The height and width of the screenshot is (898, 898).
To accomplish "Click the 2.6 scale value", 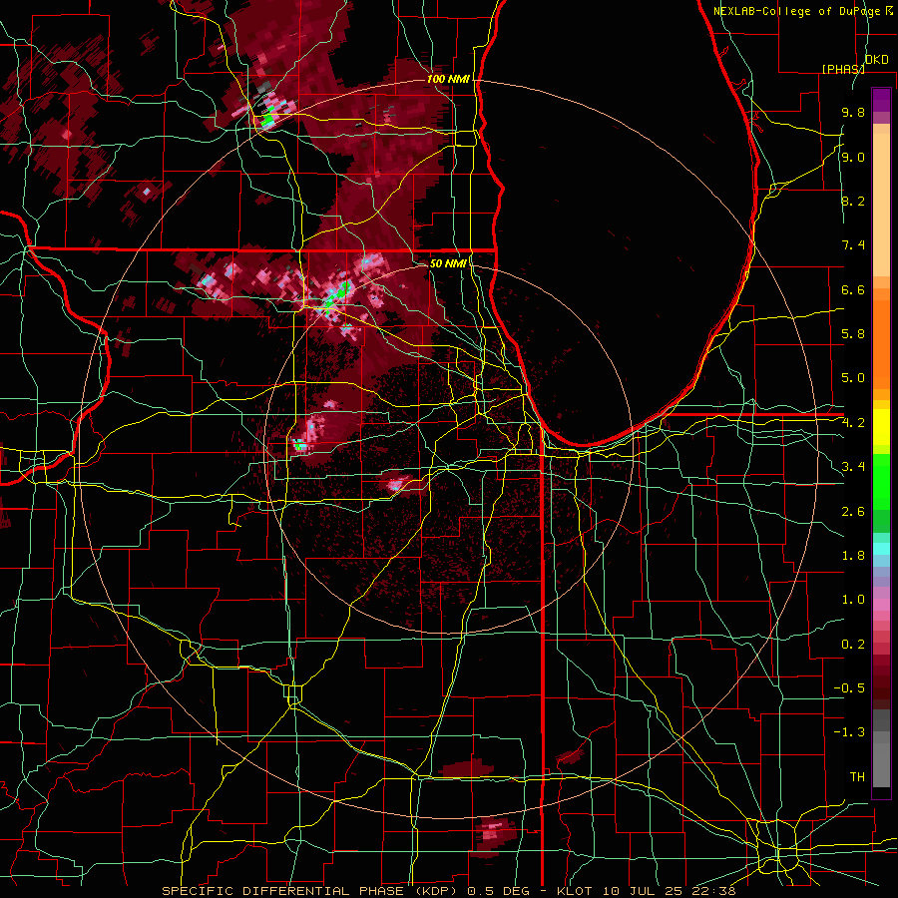I will 853,512.
